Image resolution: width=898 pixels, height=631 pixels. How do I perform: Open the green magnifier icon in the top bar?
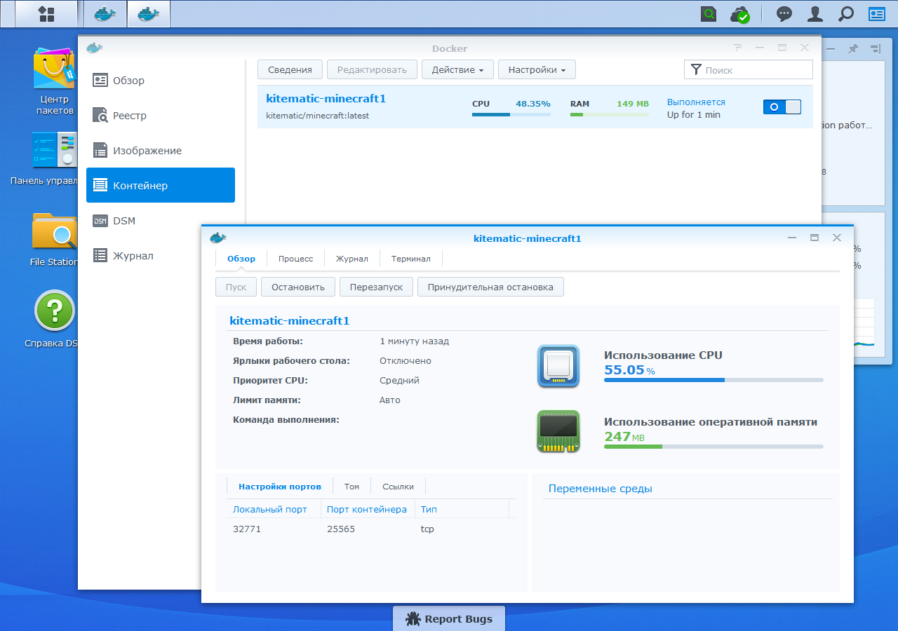[x=709, y=13]
